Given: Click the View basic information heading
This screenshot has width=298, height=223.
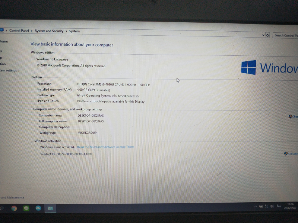Looking at the screenshot, I should (72, 44).
